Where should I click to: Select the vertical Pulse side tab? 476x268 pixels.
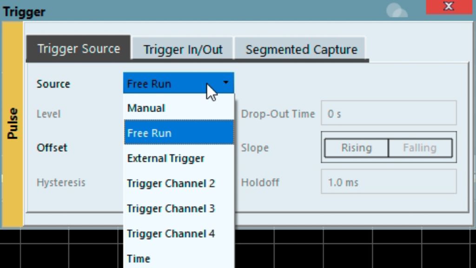point(13,124)
